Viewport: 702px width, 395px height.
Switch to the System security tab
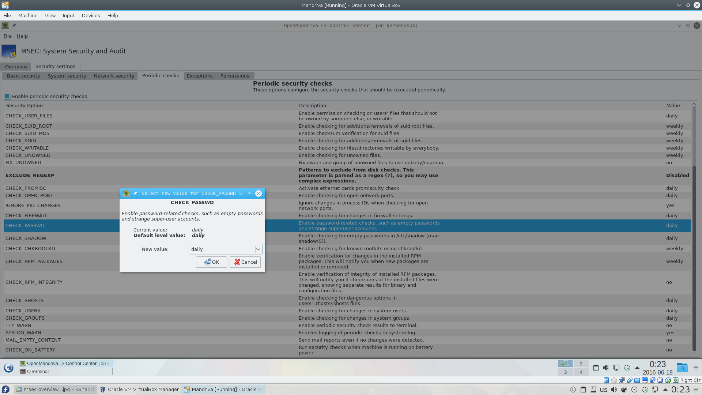(x=67, y=76)
